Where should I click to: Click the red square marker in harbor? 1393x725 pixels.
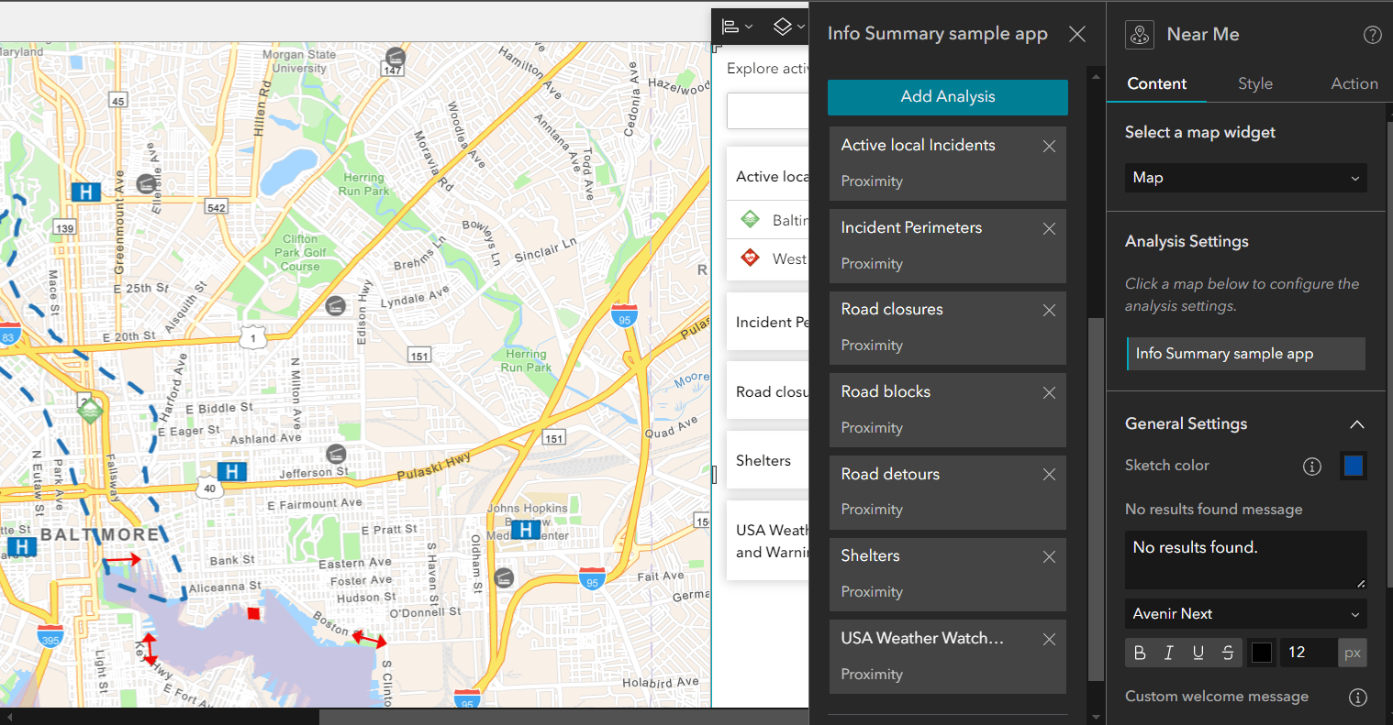click(x=254, y=613)
